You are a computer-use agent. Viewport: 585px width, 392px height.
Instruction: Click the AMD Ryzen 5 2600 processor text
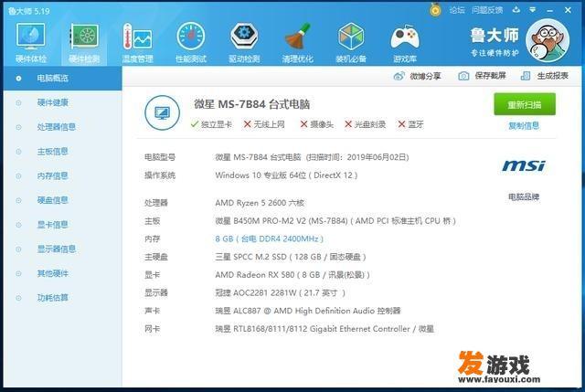(260, 203)
